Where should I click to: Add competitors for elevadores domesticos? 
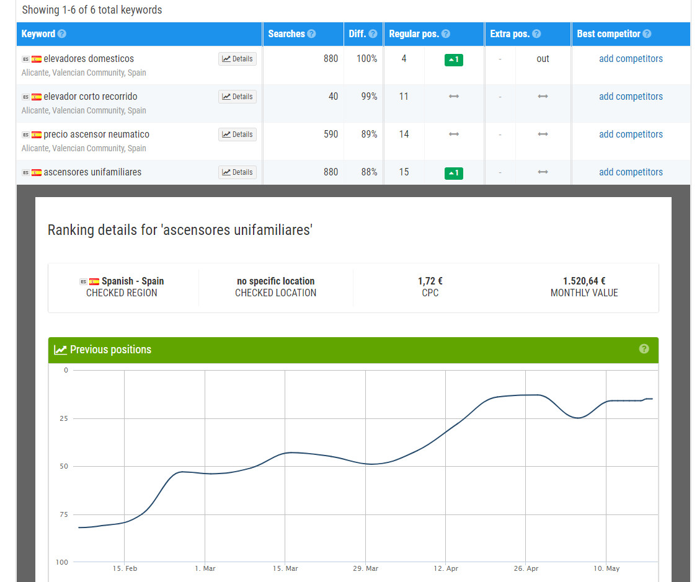click(631, 59)
